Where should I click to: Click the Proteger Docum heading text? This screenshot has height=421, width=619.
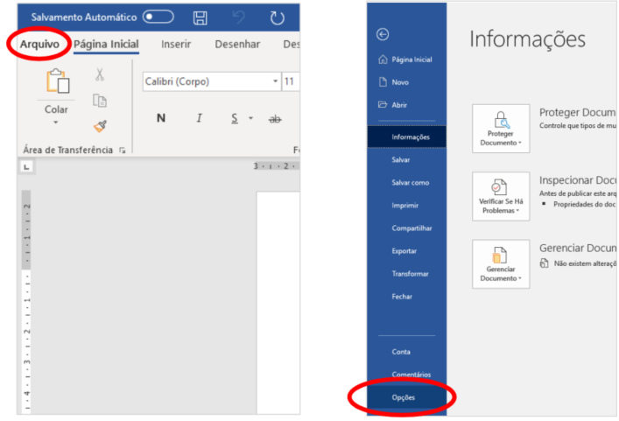tap(577, 112)
